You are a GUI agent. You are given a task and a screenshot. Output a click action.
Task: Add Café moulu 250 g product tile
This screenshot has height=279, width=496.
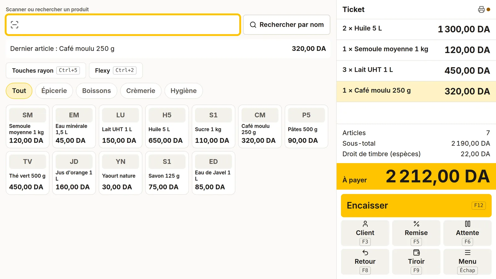260,126
